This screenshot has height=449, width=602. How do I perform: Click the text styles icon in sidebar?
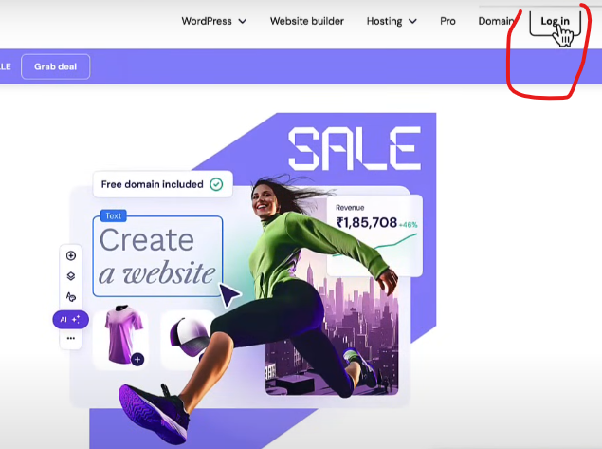point(71,297)
